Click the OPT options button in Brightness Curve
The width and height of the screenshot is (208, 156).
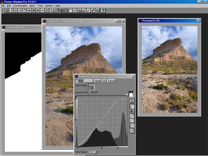tap(132, 100)
